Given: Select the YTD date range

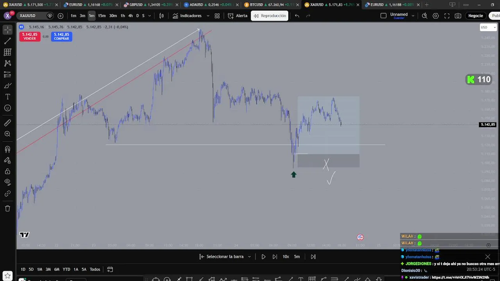Looking at the screenshot, I should tap(66, 269).
